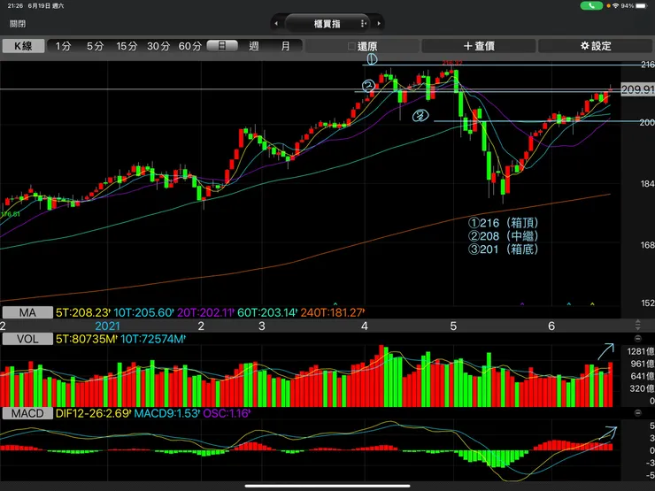Image resolution: width=655 pixels, height=491 pixels.
Task: Open the MACD indicator selector
Action: point(27,413)
